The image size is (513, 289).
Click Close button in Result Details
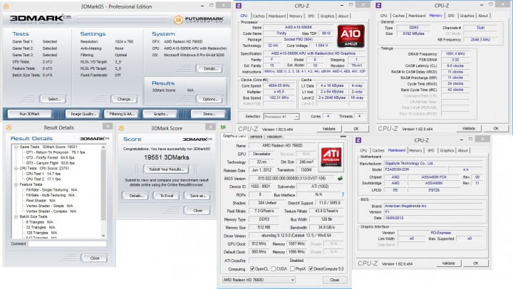coord(95,258)
